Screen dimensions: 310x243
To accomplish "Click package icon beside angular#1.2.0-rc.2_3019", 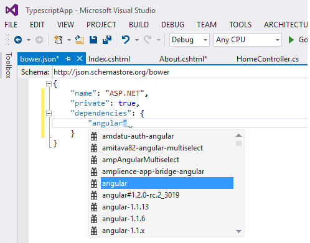I will [94, 195].
